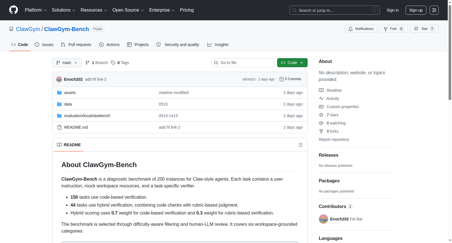Open the README.md file name

pos(76,127)
